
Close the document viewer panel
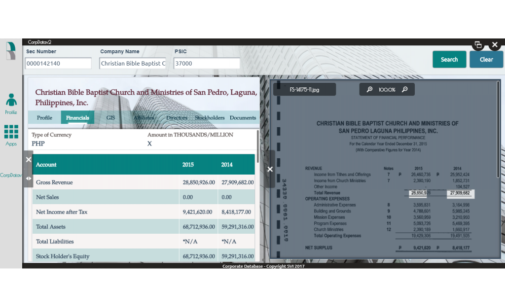coord(270,170)
